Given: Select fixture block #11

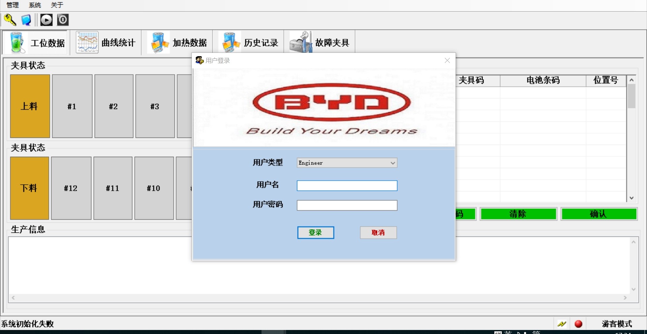Looking at the screenshot, I should (x=113, y=188).
